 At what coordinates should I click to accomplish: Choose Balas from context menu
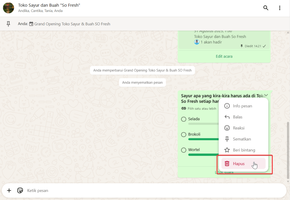(238, 117)
